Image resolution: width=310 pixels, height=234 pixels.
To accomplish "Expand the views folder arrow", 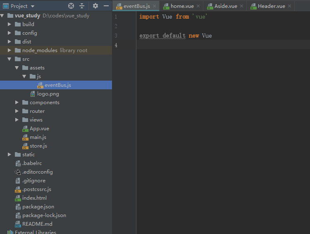I will click(x=17, y=120).
